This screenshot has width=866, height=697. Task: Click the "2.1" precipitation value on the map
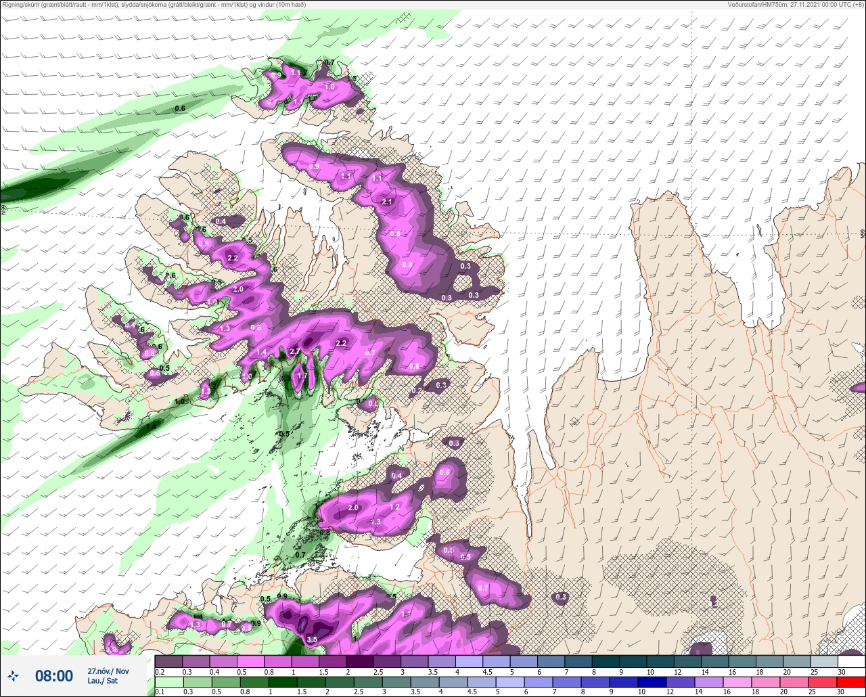click(388, 202)
